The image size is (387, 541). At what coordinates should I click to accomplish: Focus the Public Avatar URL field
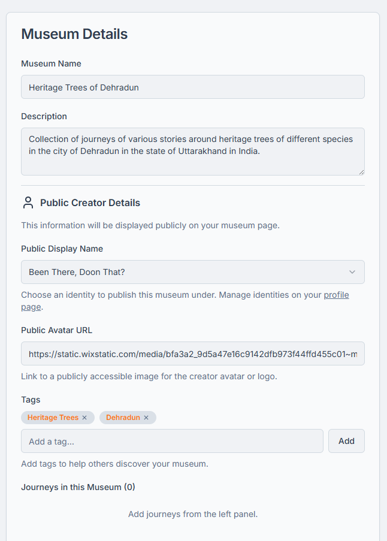point(192,354)
